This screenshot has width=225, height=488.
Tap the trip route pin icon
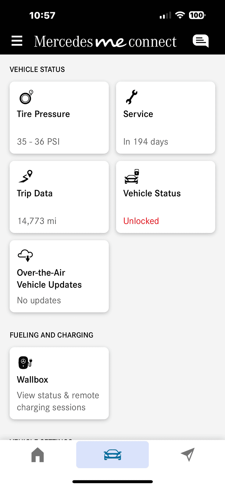(26, 177)
